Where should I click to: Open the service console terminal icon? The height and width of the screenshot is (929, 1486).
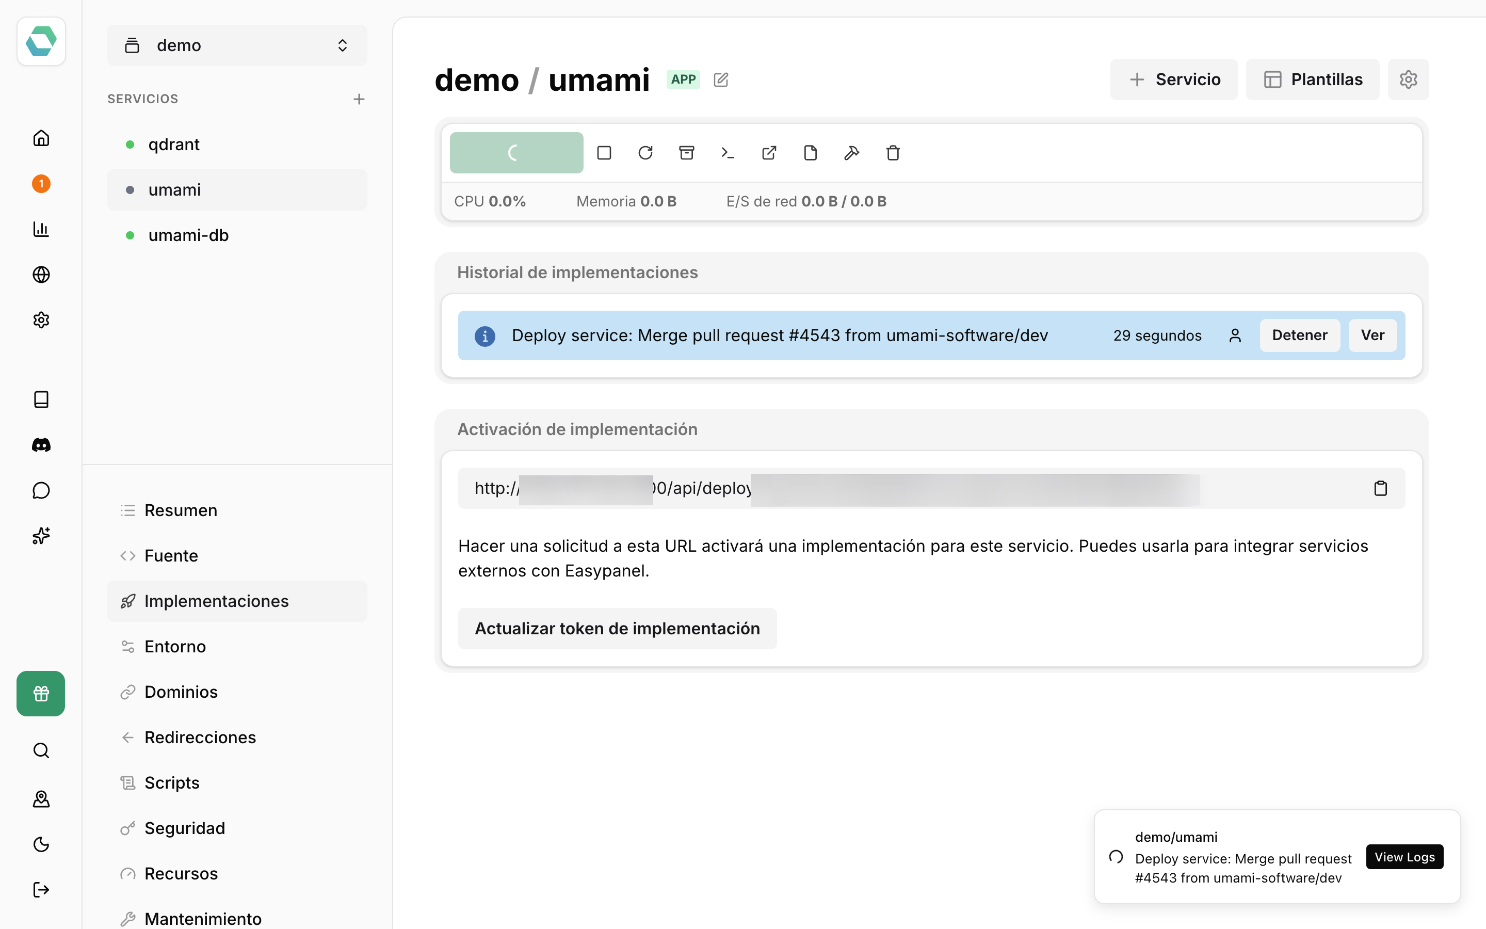pyautogui.click(x=728, y=153)
